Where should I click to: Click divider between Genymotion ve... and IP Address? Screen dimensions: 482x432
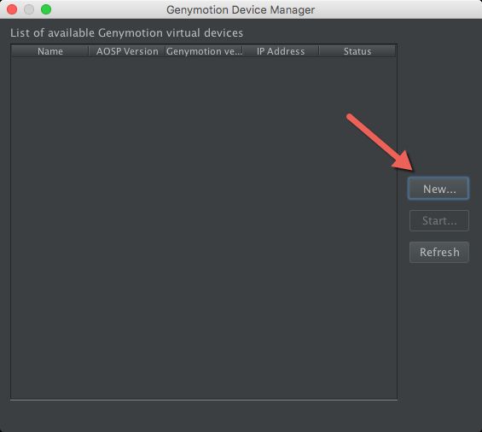point(242,51)
